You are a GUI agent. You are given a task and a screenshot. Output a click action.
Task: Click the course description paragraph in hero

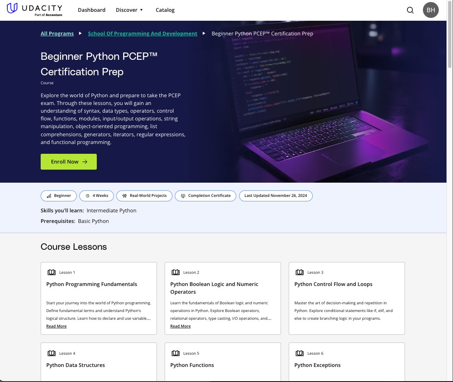[x=113, y=119]
